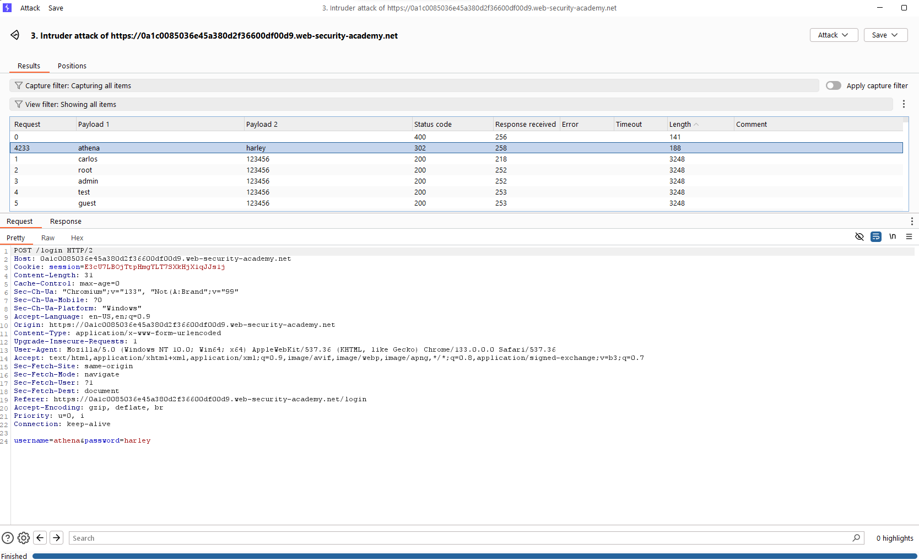Sort by the Comment column header

point(818,124)
